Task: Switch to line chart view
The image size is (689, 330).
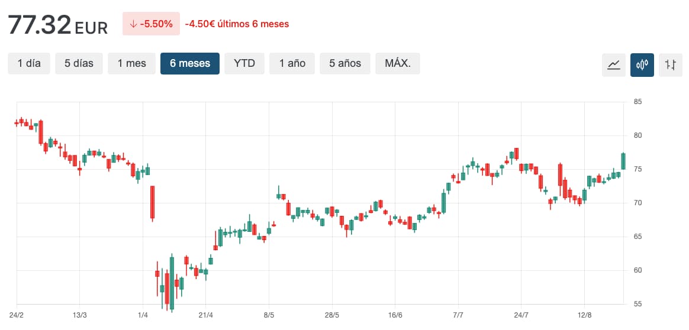Action: 614,64
